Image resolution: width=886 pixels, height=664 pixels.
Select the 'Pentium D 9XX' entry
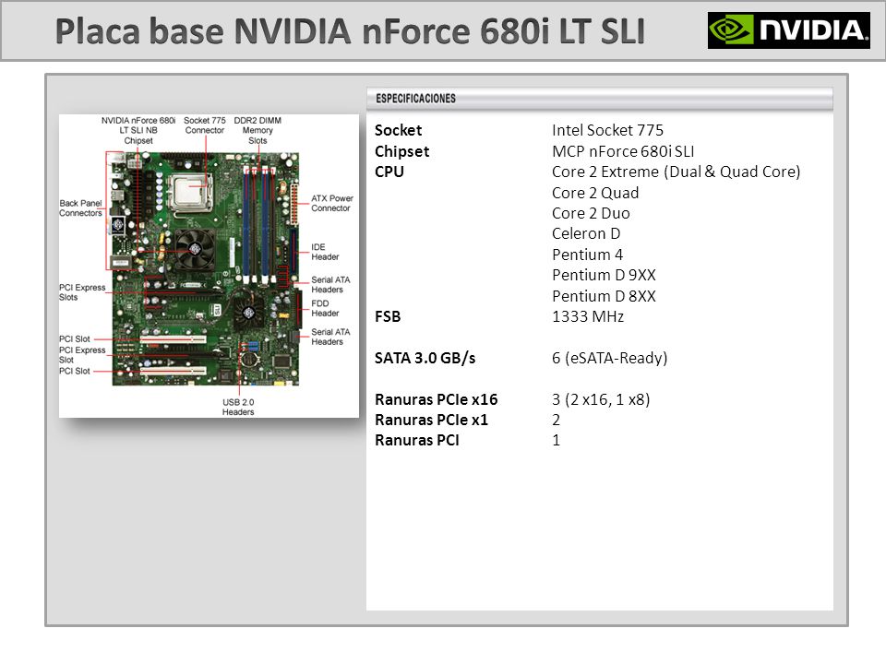(604, 275)
